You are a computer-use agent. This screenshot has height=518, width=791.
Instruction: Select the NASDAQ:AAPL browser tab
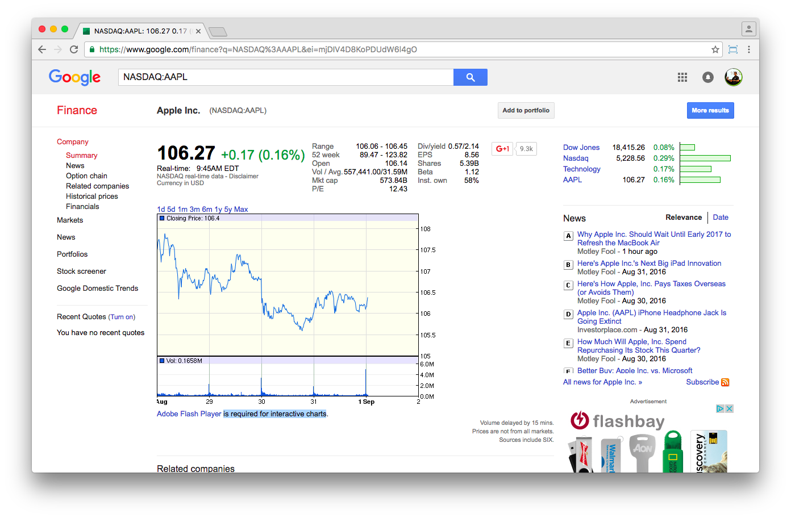click(x=141, y=31)
